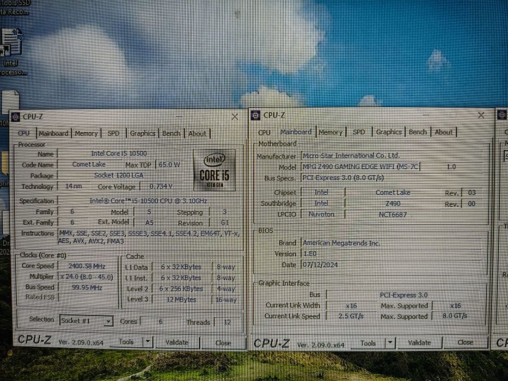The width and height of the screenshot is (508, 381).
Task: Click the Core Speed value '2400.58 MHz'
Action: point(87,266)
